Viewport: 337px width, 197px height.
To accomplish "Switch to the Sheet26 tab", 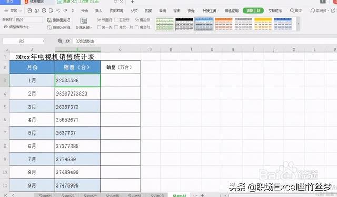I will [x=46, y=195].
